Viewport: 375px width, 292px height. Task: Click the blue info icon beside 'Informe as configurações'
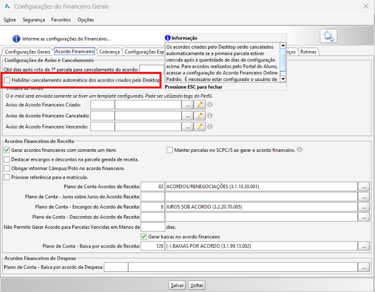(x=16, y=38)
